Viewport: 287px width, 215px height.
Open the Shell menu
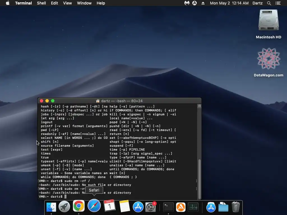(x=41, y=3)
